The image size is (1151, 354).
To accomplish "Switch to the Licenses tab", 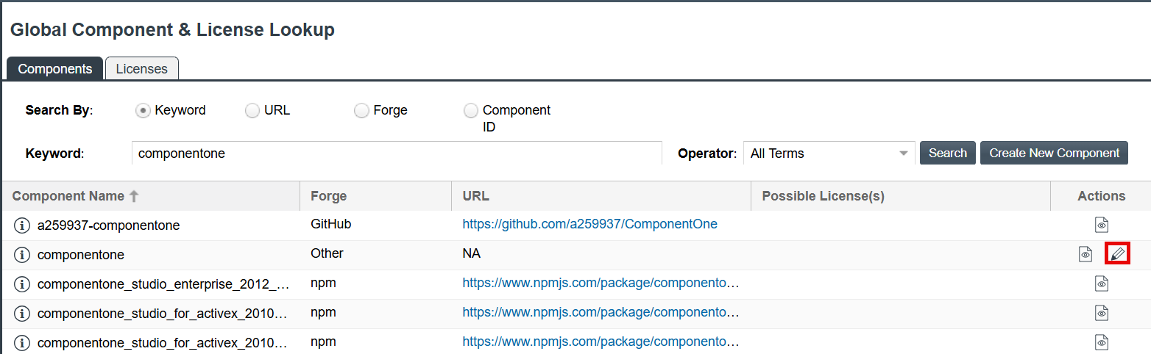I will point(141,68).
